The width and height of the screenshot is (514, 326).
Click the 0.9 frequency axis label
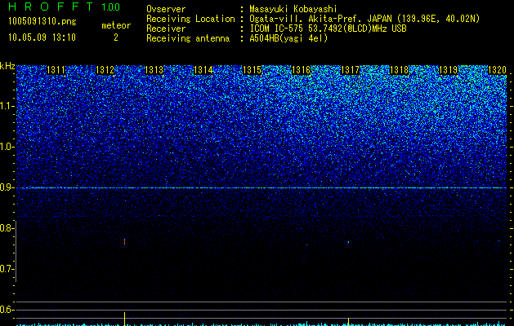[7, 187]
